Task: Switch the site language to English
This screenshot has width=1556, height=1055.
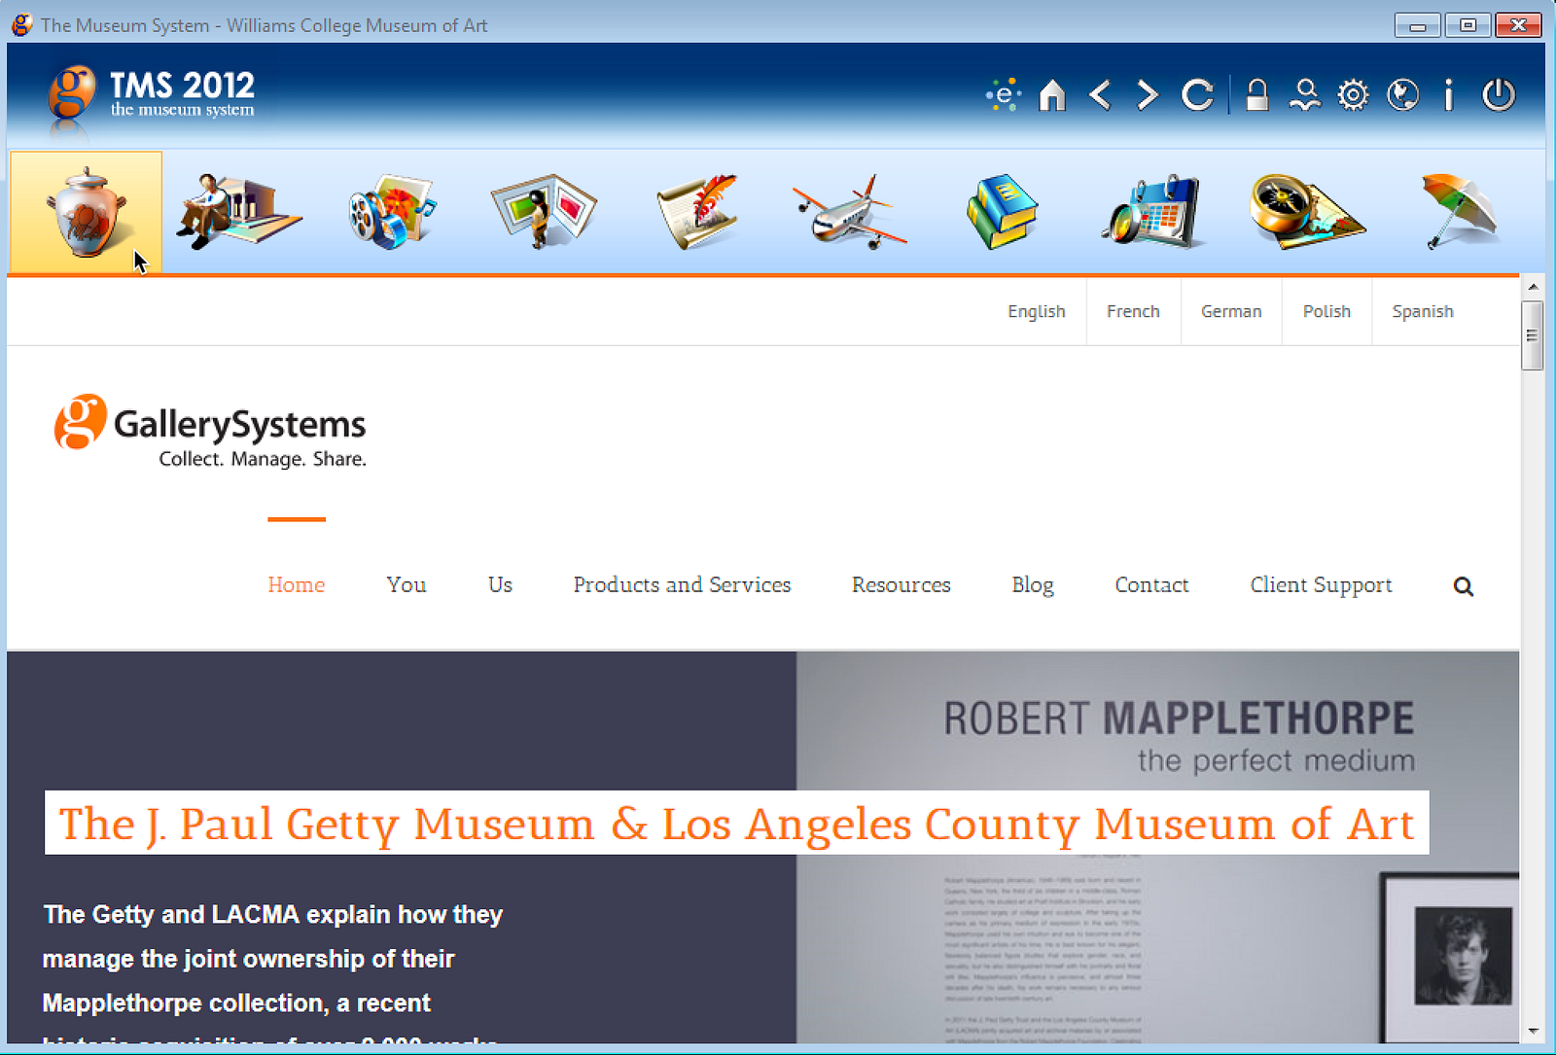Action: tap(1037, 311)
